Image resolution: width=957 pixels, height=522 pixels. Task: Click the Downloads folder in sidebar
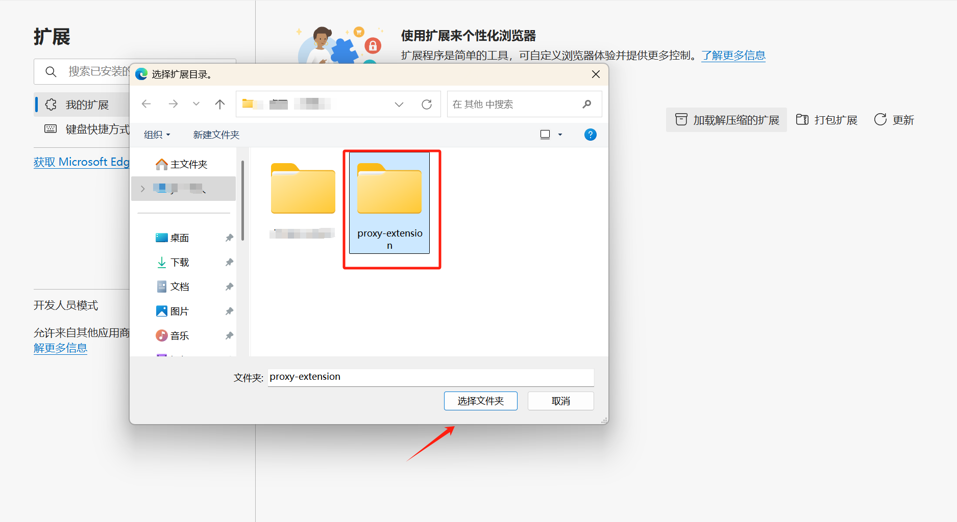pyautogui.click(x=179, y=263)
